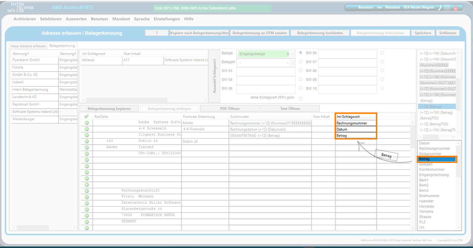473x248 pixels.
Task: Open the notes icon beside the phone icon
Action: click(x=447, y=8)
